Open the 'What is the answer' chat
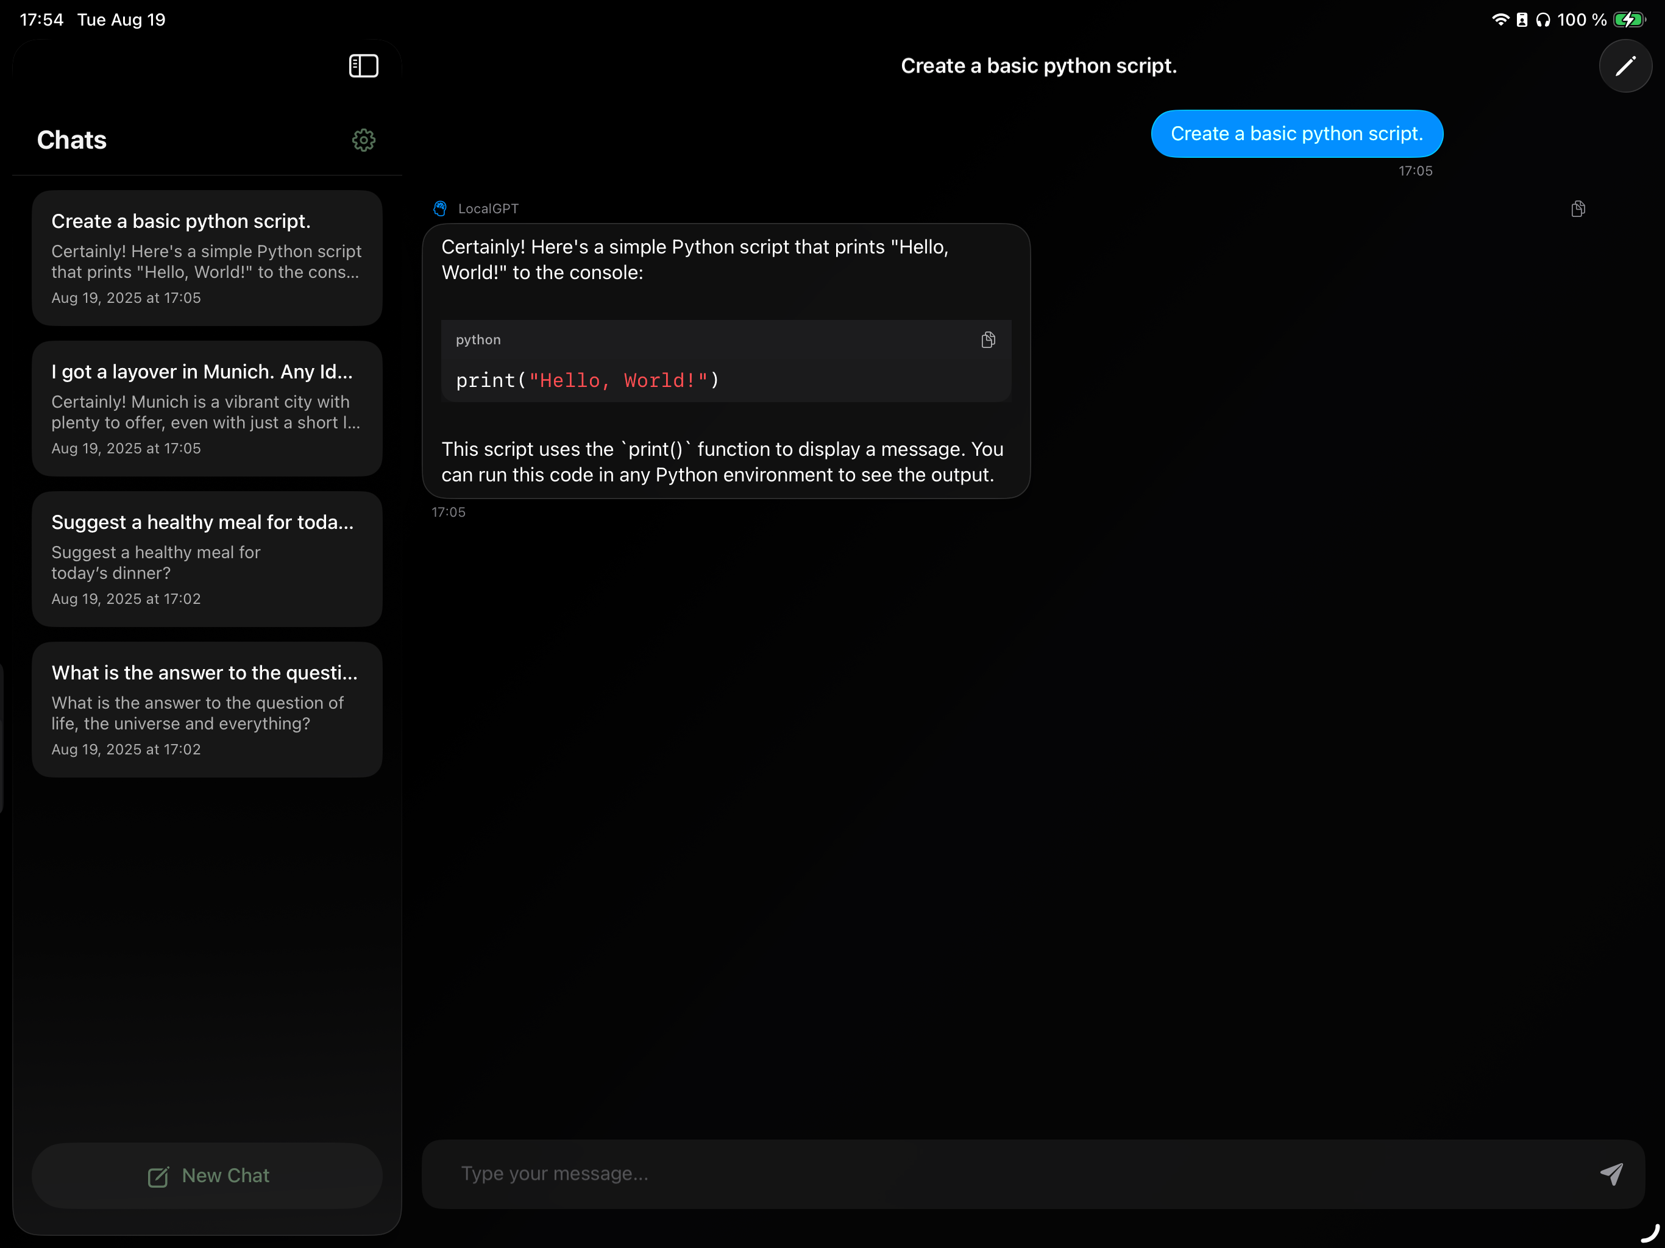This screenshot has width=1665, height=1248. tap(207, 710)
